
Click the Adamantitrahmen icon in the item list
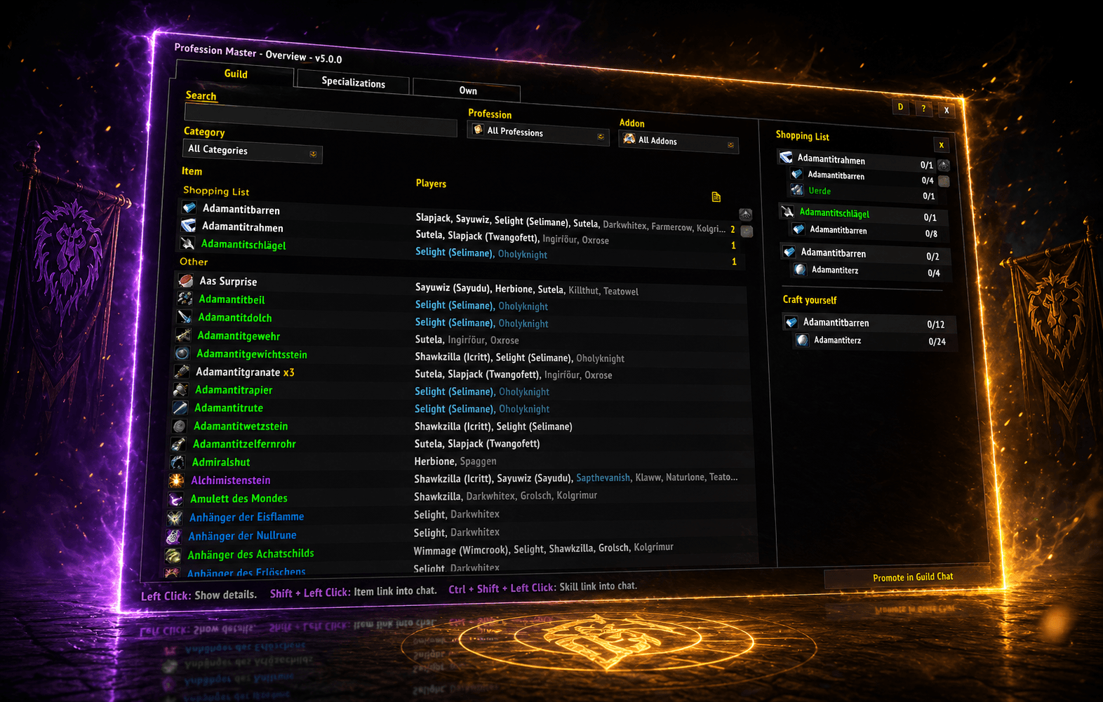[x=189, y=225]
